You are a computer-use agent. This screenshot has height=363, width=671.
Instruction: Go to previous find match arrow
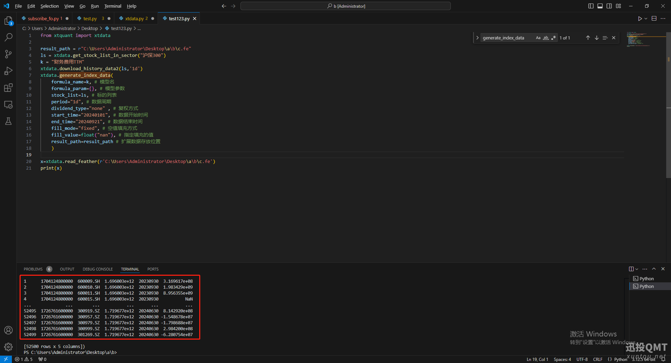click(588, 38)
